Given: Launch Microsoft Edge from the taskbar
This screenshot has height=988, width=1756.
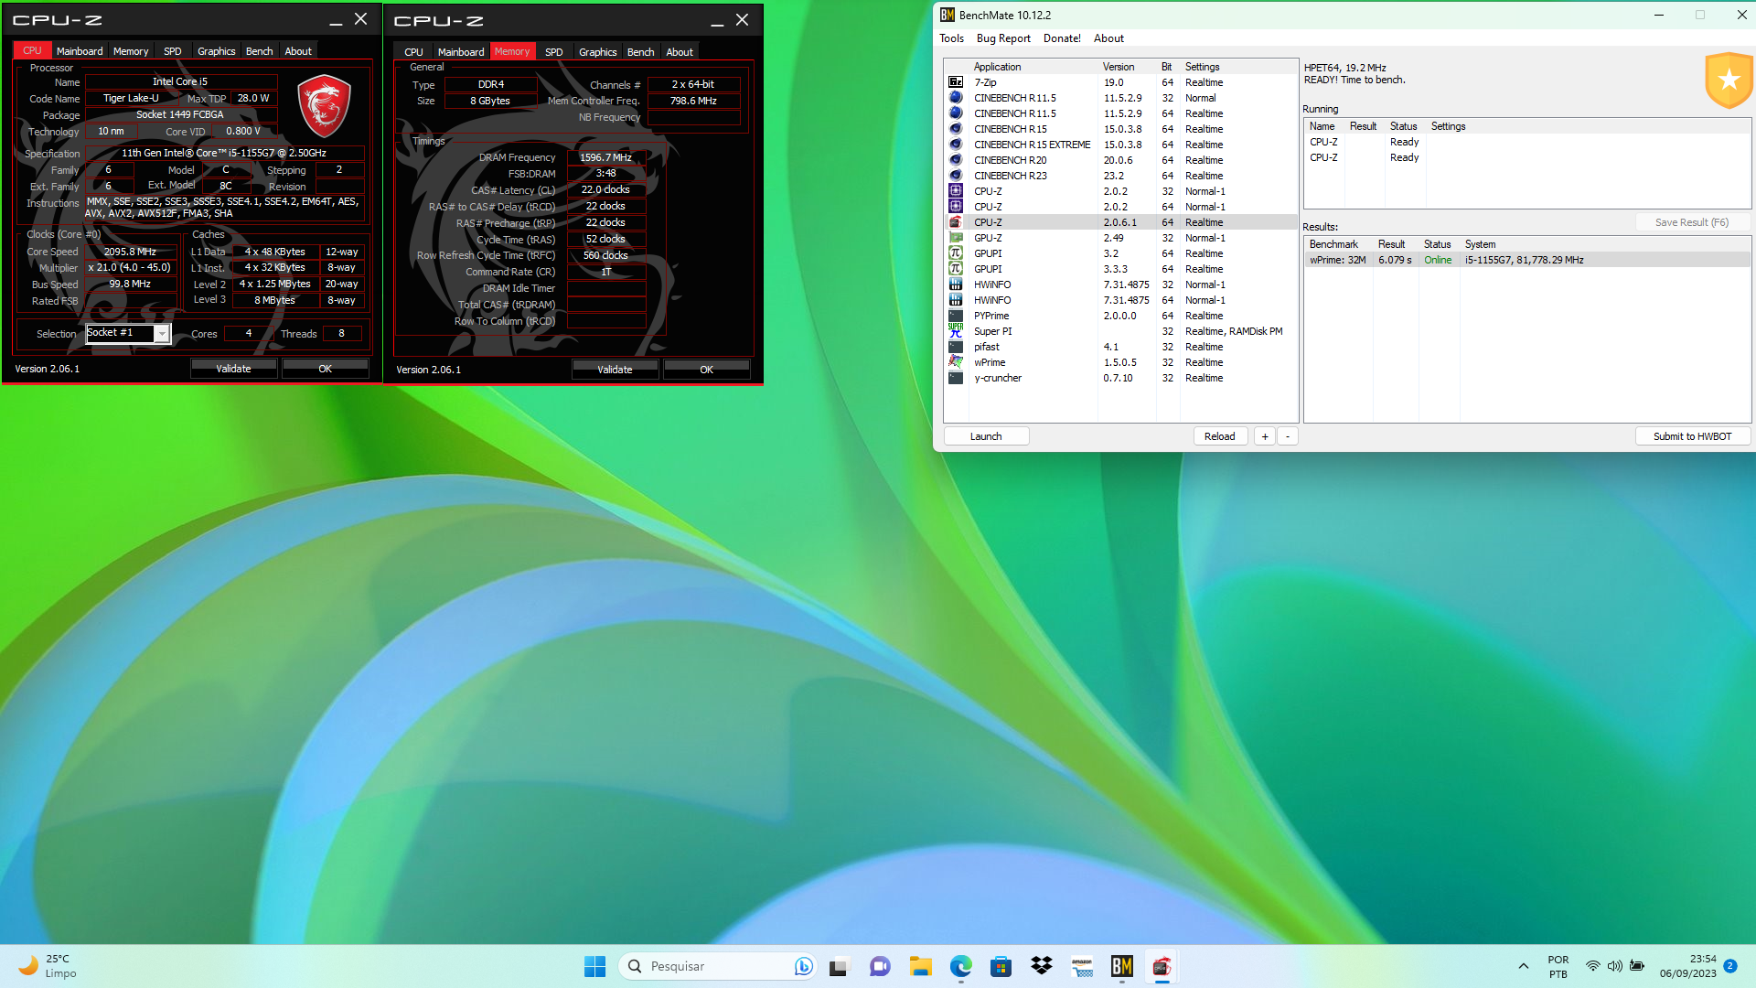Looking at the screenshot, I should click(960, 966).
